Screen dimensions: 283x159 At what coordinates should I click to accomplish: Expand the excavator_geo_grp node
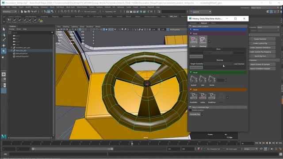[11, 48]
